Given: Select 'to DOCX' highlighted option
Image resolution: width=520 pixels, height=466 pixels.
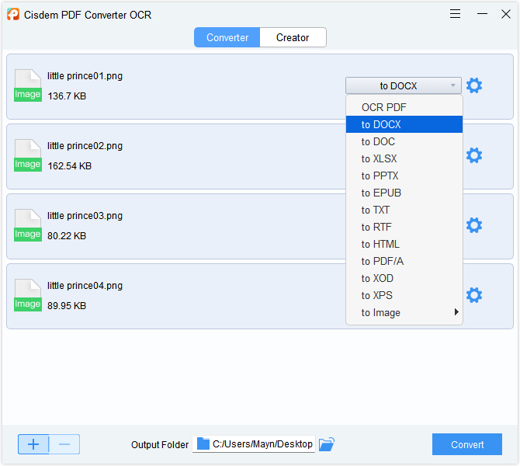Looking at the screenshot, I should click(x=404, y=124).
